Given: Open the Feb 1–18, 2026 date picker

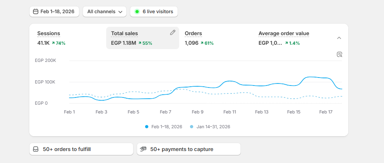Looking at the screenshot, I should click(54, 12).
